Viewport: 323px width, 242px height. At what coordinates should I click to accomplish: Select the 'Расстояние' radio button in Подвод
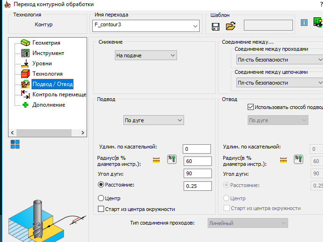pyautogui.click(x=101, y=185)
